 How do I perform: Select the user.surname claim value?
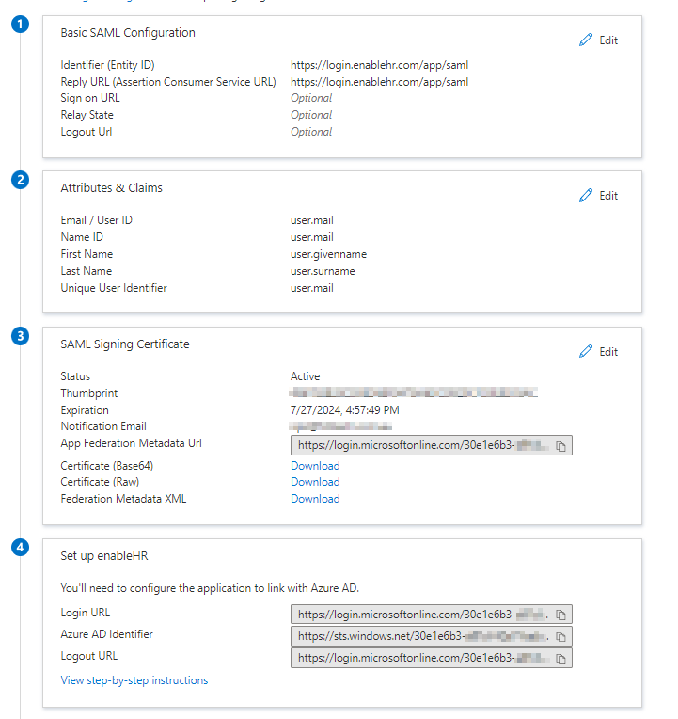point(323,271)
